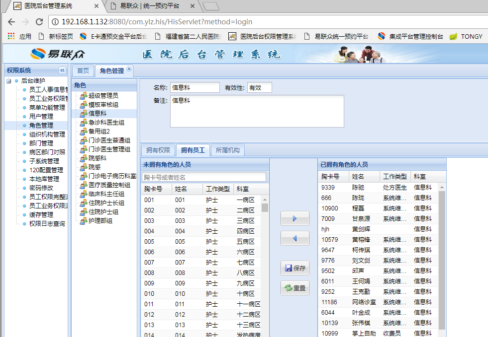Image resolution: width=488 pixels, height=337 pixels.
Task: Collapse the 权限系统 side panel
Action: click(x=62, y=70)
